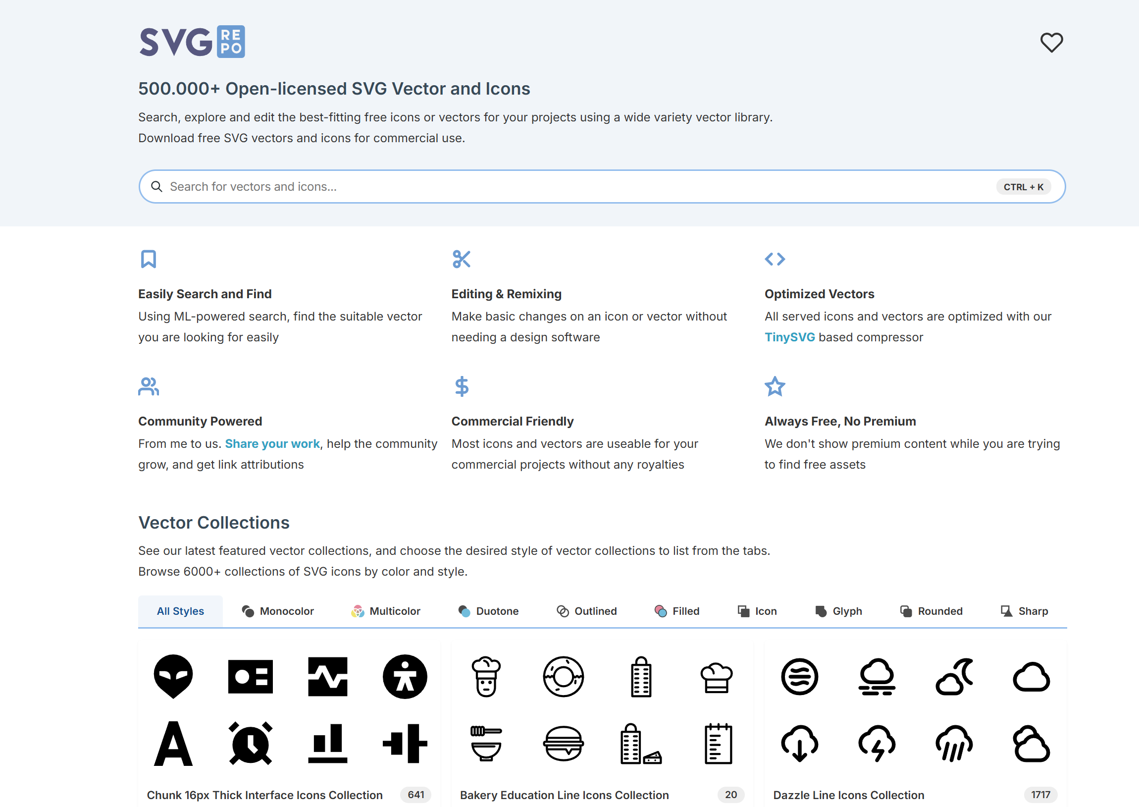The width and height of the screenshot is (1139, 807).
Task: Open the Share your work link
Action: [272, 443]
